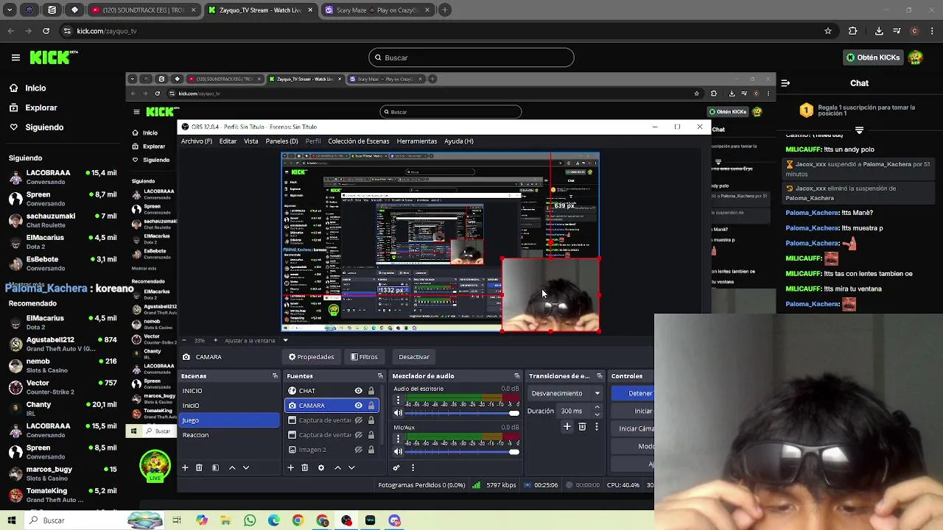
Task: Open Kick hamburger menu in outer browser
Action: tap(15, 57)
